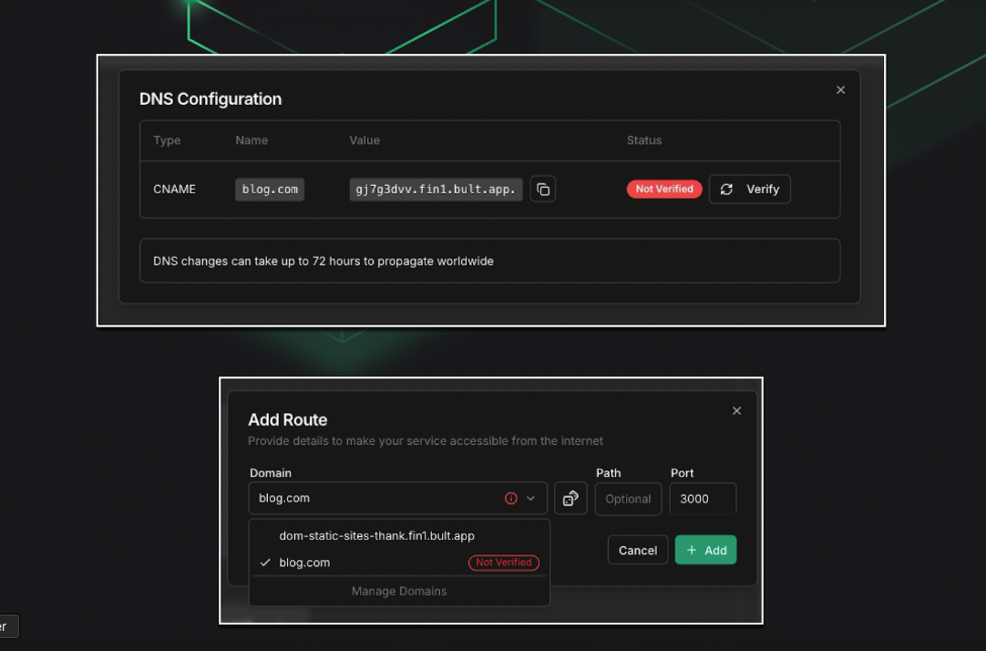Select the checked blog.com option in dropdown
Viewport: 986px width, 651px height.
tap(305, 563)
